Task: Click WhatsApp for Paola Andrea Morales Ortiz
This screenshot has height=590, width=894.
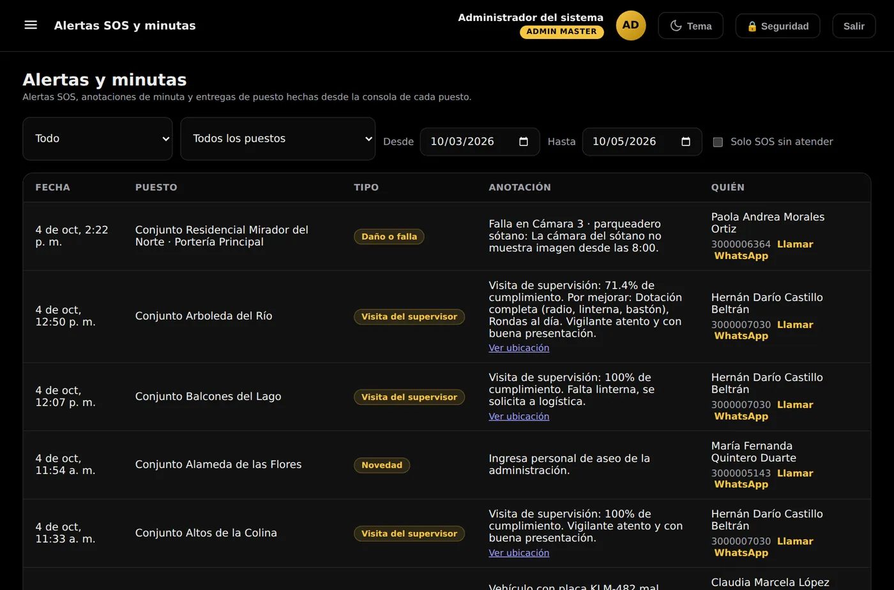Action: [741, 256]
